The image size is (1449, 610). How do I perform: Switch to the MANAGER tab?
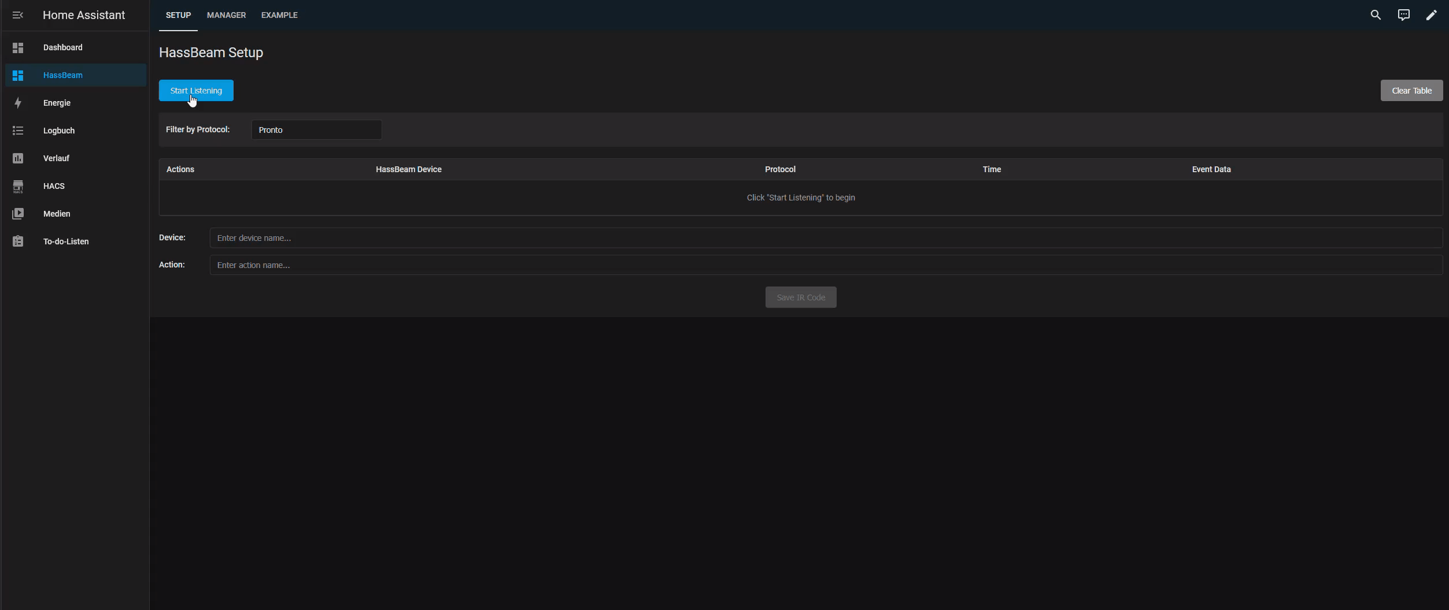(x=226, y=15)
